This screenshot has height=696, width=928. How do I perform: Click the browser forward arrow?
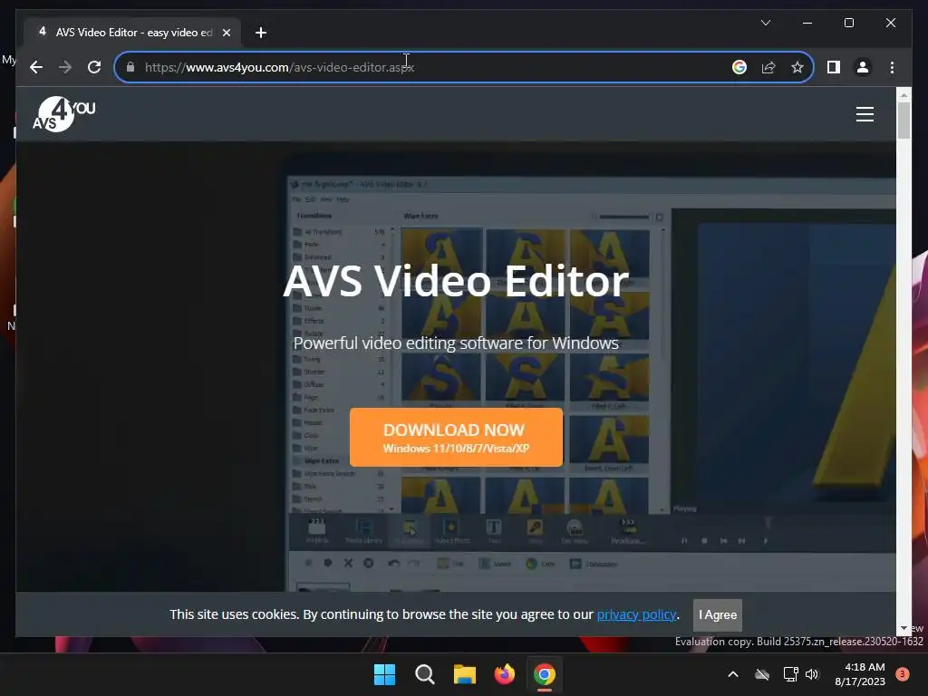click(x=65, y=67)
